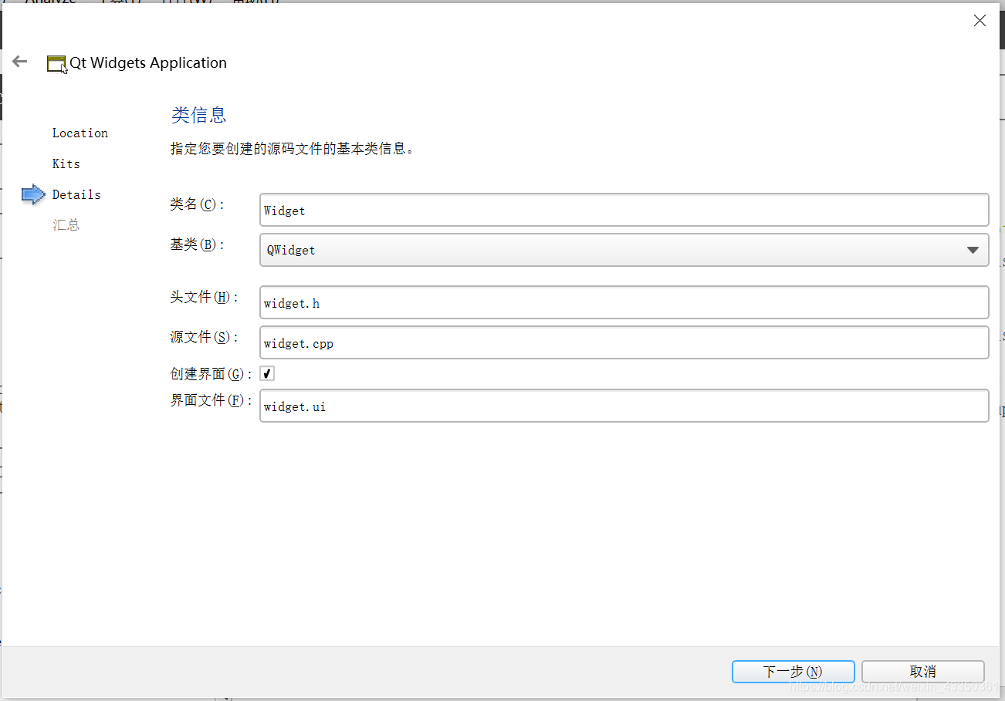Select the Kits step in the sidebar

(66, 163)
